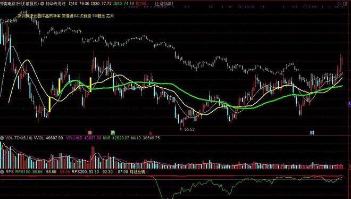Click the 深港通SZ tag

(x=70, y=16)
